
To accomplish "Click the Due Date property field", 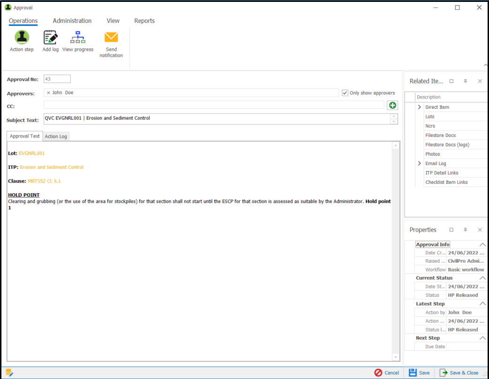I will click(x=466, y=347).
